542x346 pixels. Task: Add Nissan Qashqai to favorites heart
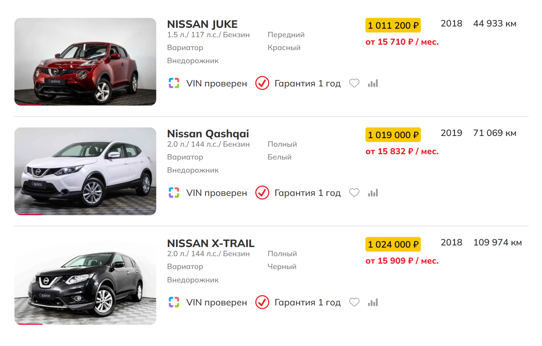pyautogui.click(x=354, y=193)
